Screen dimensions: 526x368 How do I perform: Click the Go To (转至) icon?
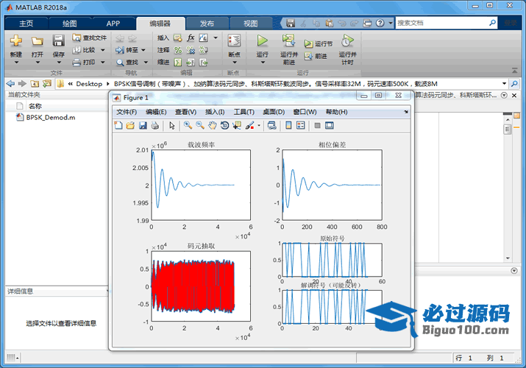coord(120,50)
